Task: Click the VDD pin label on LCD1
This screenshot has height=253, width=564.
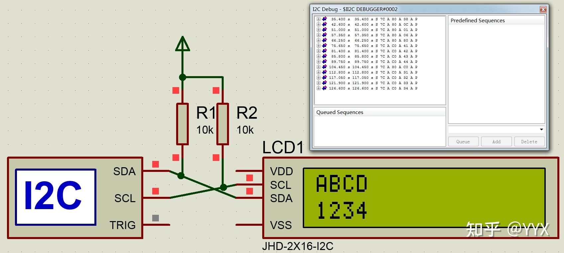Action: [x=282, y=172]
